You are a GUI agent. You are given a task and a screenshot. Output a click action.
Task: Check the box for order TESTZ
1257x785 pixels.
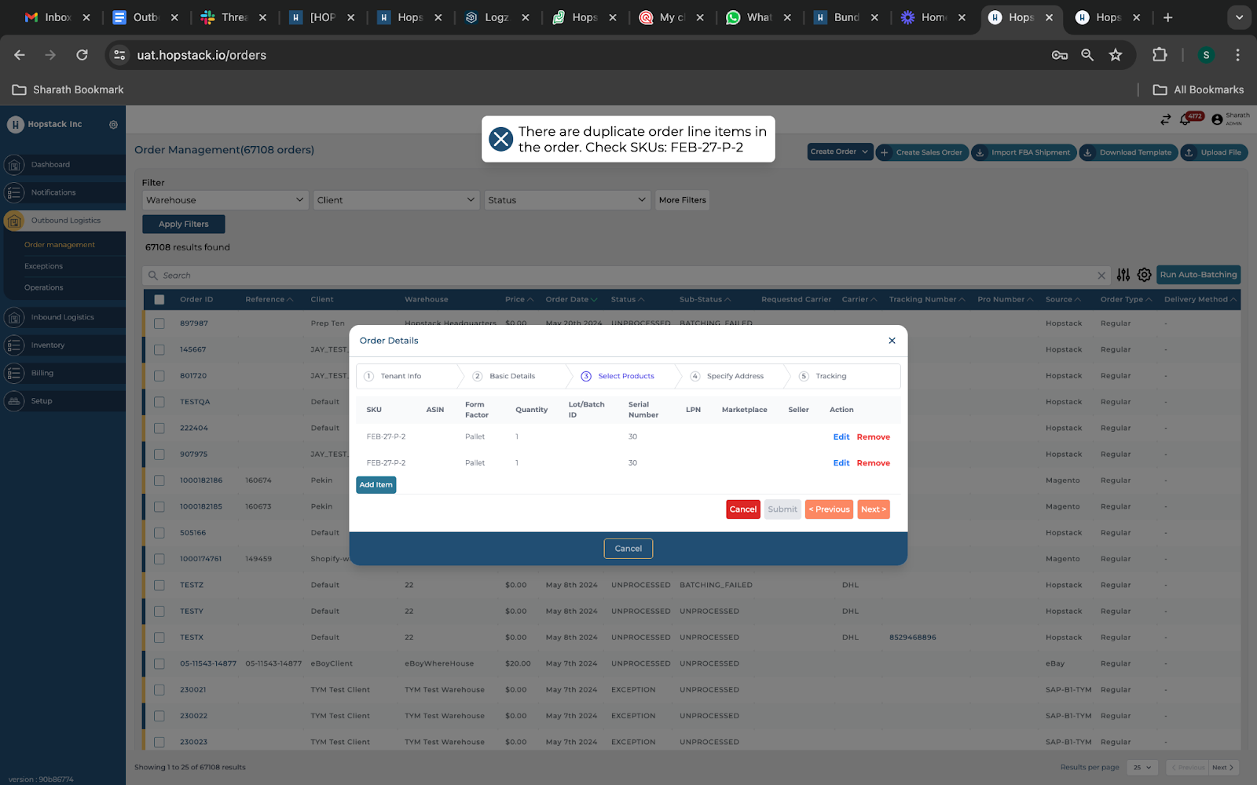[159, 586]
